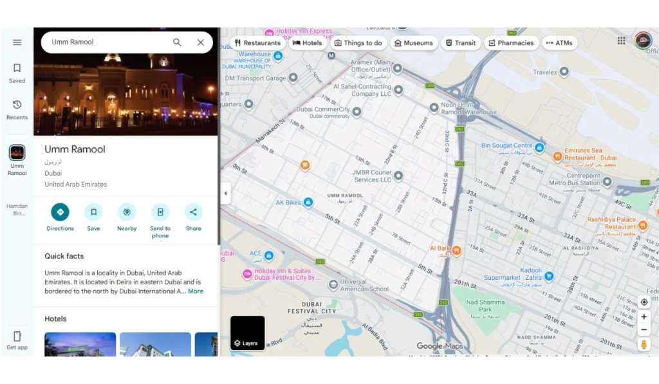Click the search magnifier icon
This screenshot has height=384, width=659.
pyautogui.click(x=177, y=42)
